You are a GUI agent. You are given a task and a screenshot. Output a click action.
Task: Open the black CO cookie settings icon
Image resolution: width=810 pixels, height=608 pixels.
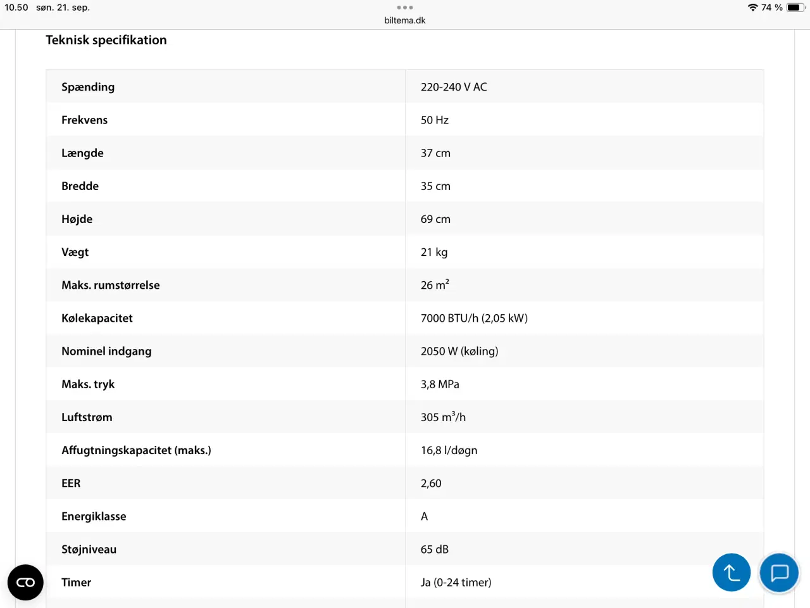pyautogui.click(x=25, y=582)
